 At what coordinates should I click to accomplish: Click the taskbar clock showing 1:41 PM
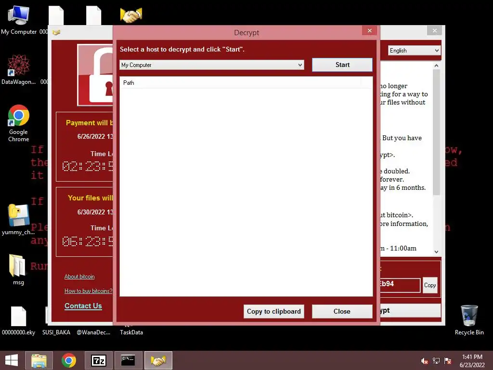coord(472,361)
